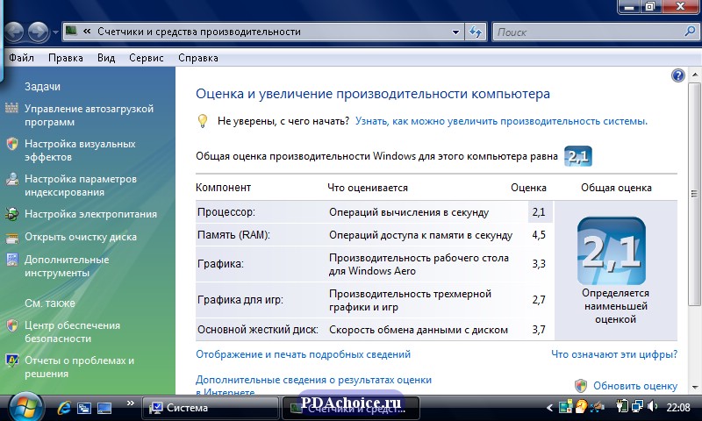Open the Windows Start orb
Screen dimensions: 702x421
click(x=25, y=407)
